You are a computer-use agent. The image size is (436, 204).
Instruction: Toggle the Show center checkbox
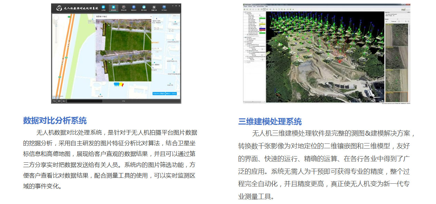point(260,15)
